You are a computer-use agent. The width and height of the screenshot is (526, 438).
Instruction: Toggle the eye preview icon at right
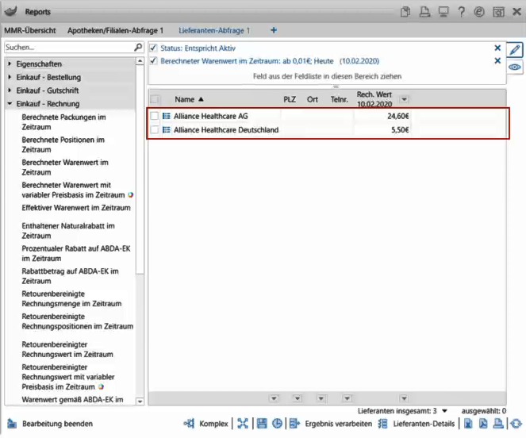515,67
